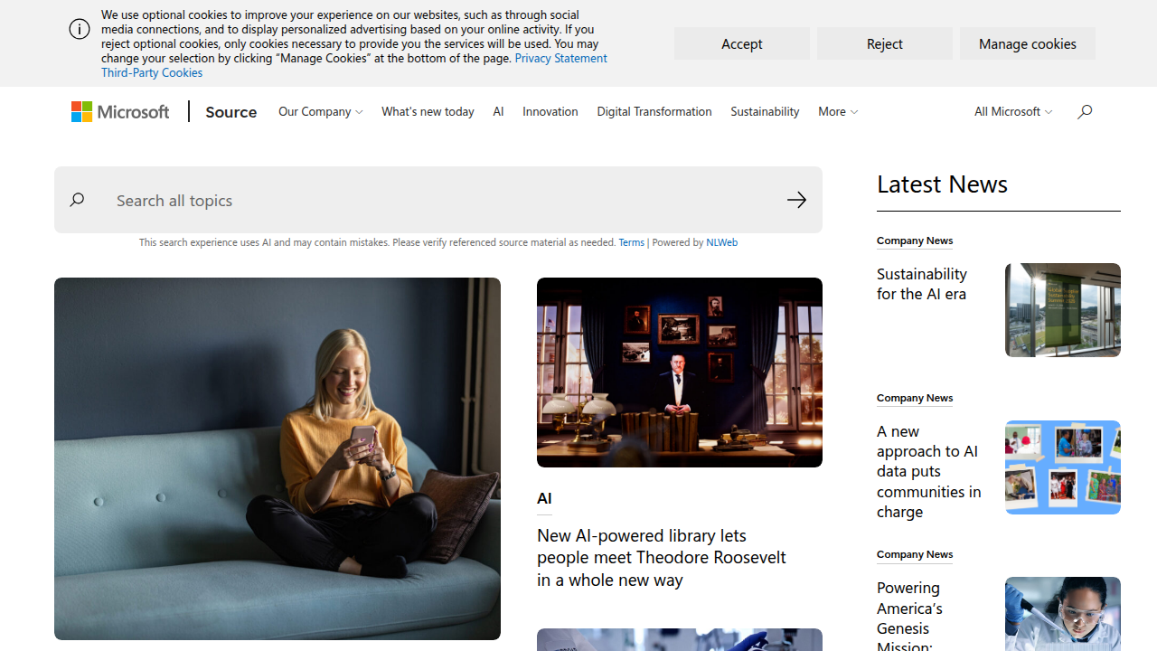This screenshot has height=651, width=1157.
Task: Open the woman on sofa feature image
Action: (x=277, y=458)
